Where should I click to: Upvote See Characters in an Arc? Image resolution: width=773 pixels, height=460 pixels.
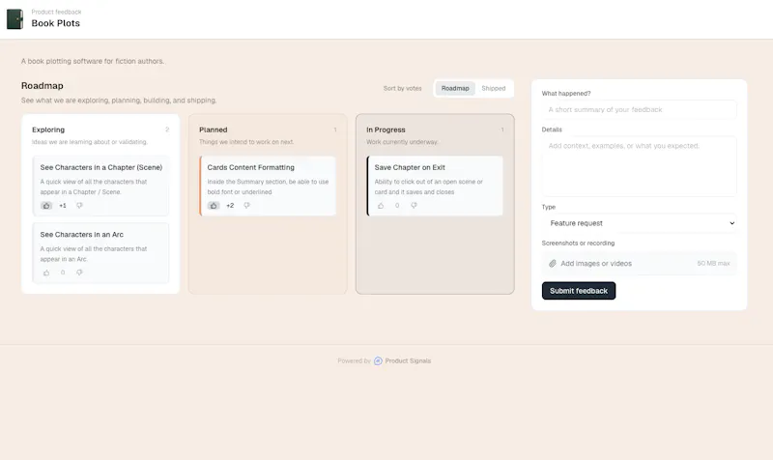46,273
